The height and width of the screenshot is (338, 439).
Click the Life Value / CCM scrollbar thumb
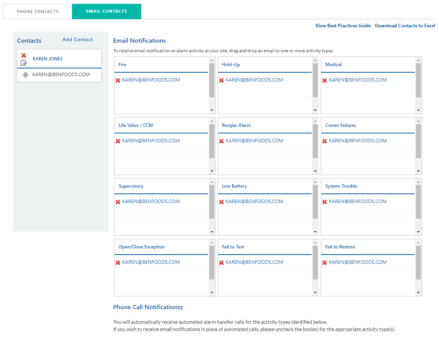pos(212,141)
